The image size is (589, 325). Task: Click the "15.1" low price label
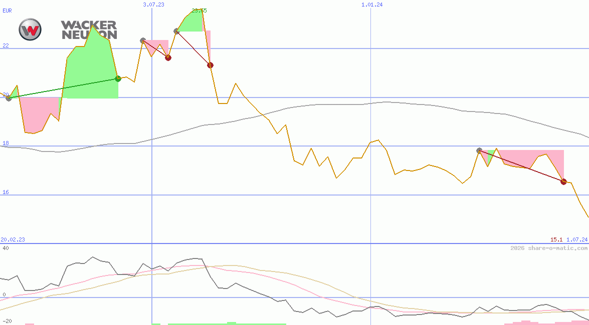click(x=555, y=239)
